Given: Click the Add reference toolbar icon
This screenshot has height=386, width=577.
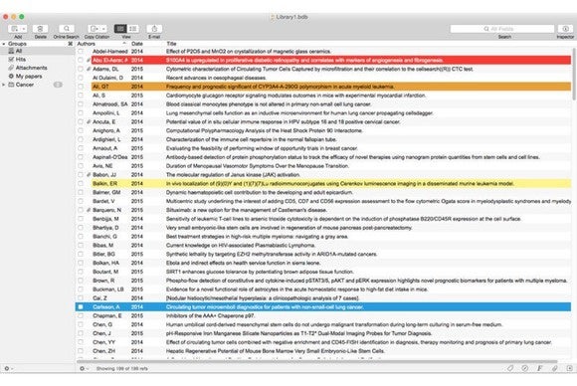Looking at the screenshot, I should click(17, 29).
